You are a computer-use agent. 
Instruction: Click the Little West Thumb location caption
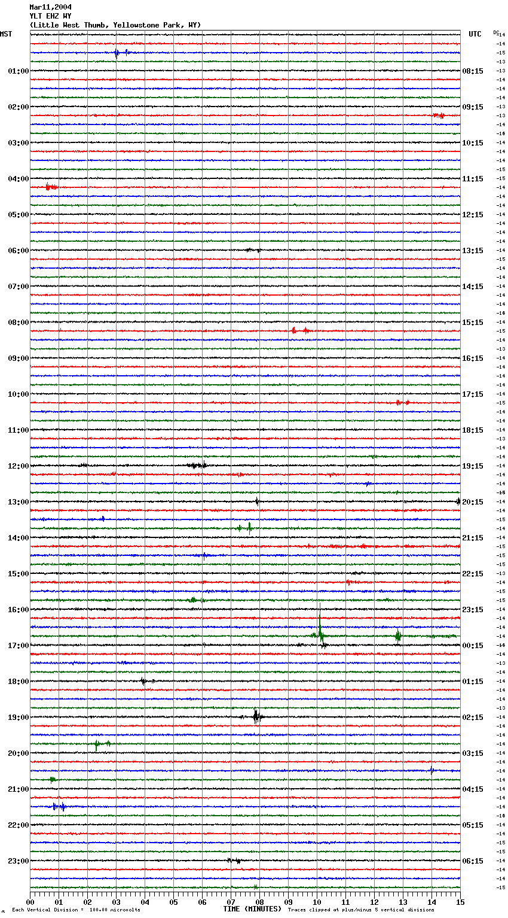click(x=115, y=25)
